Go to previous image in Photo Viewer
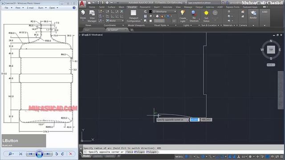 [x=31, y=154]
